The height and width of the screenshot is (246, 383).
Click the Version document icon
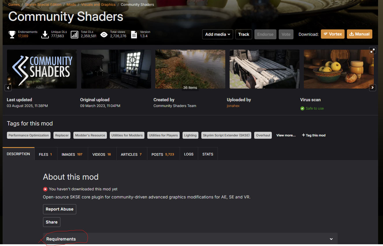point(134,35)
